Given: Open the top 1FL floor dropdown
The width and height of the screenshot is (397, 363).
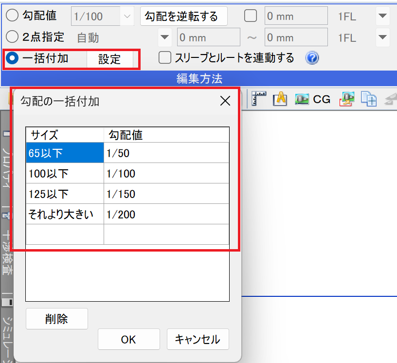Looking at the screenshot, I should (383, 16).
